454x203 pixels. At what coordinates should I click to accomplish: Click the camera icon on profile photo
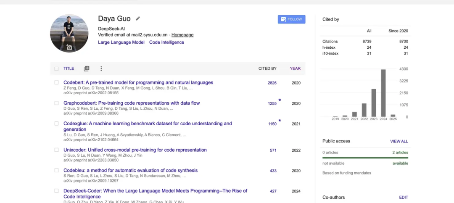click(x=69, y=47)
